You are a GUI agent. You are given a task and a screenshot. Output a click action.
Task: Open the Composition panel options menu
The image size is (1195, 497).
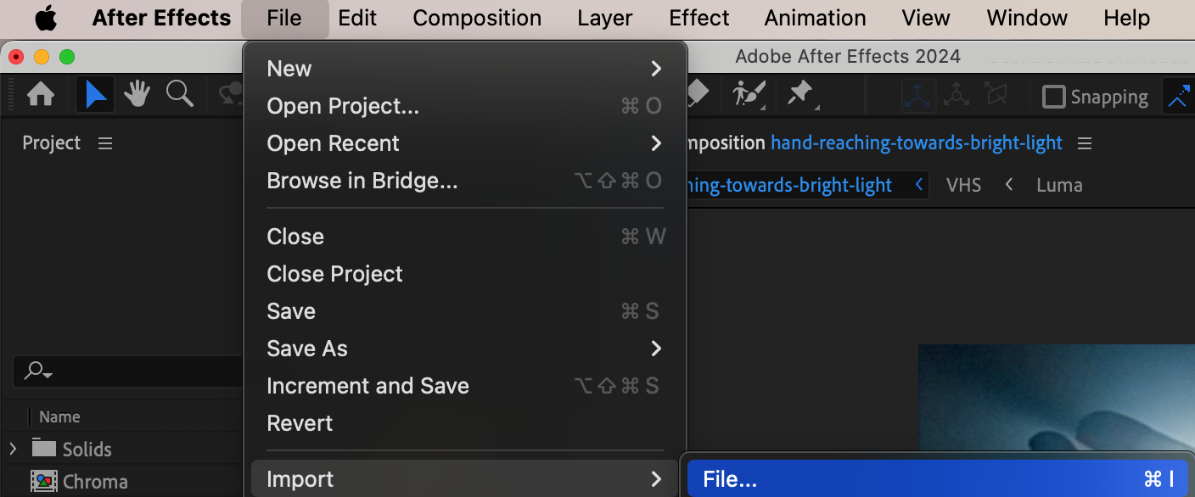click(x=1085, y=143)
